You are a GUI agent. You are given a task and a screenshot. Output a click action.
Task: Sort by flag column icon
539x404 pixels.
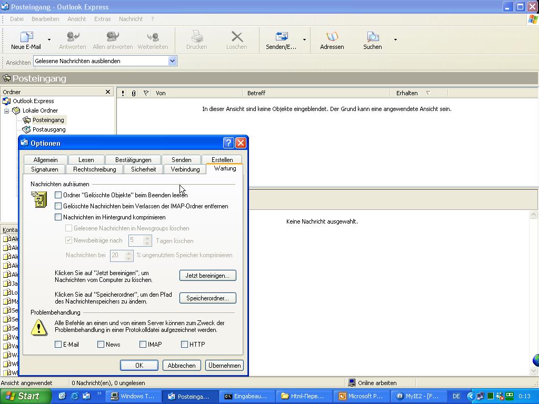pos(146,93)
